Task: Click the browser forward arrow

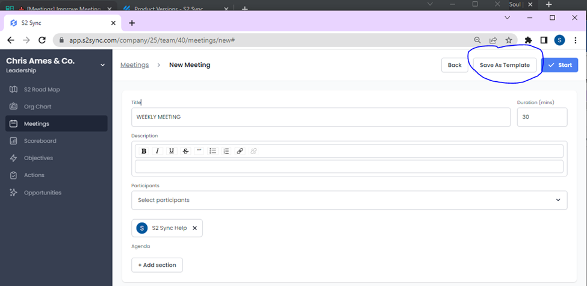Action: [26, 40]
